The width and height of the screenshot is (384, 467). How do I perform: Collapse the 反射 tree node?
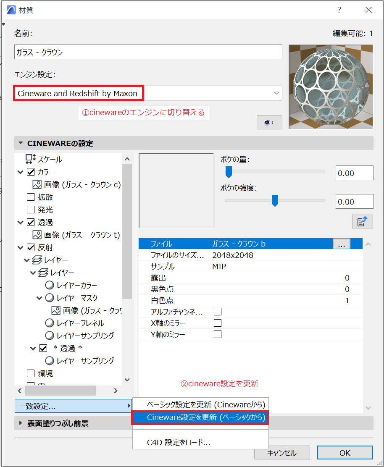coord(21,247)
